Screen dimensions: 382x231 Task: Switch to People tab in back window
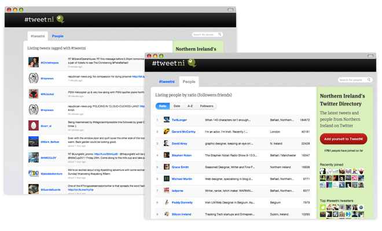(x=58, y=36)
